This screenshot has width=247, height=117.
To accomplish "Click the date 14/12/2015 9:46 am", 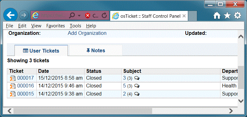I will (x=60, y=86).
